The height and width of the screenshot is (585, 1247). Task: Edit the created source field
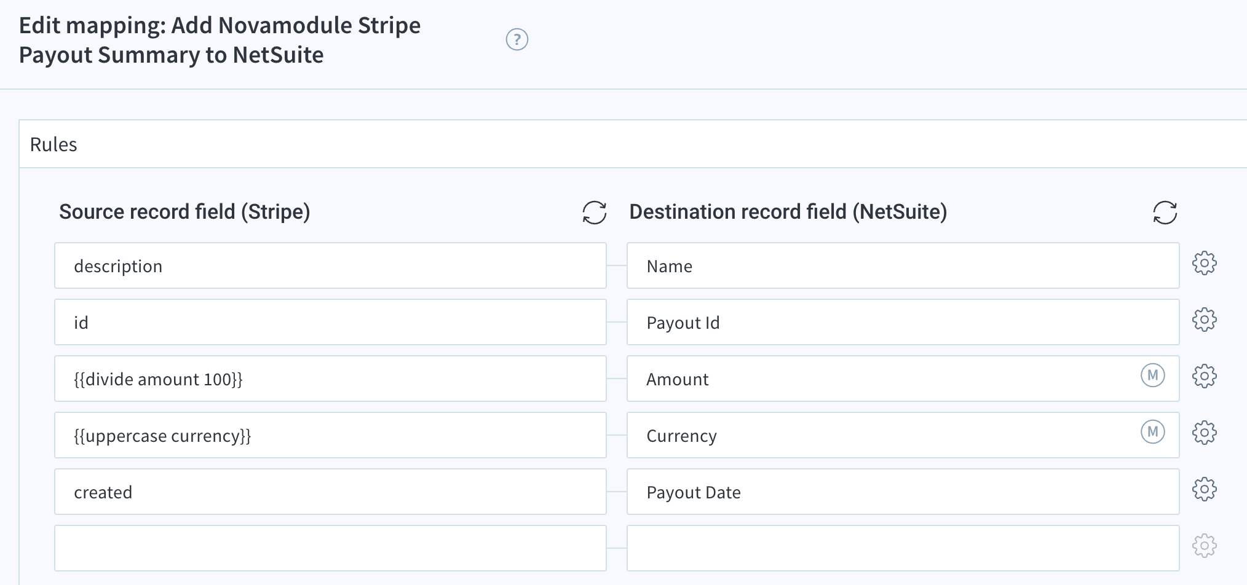tap(330, 492)
